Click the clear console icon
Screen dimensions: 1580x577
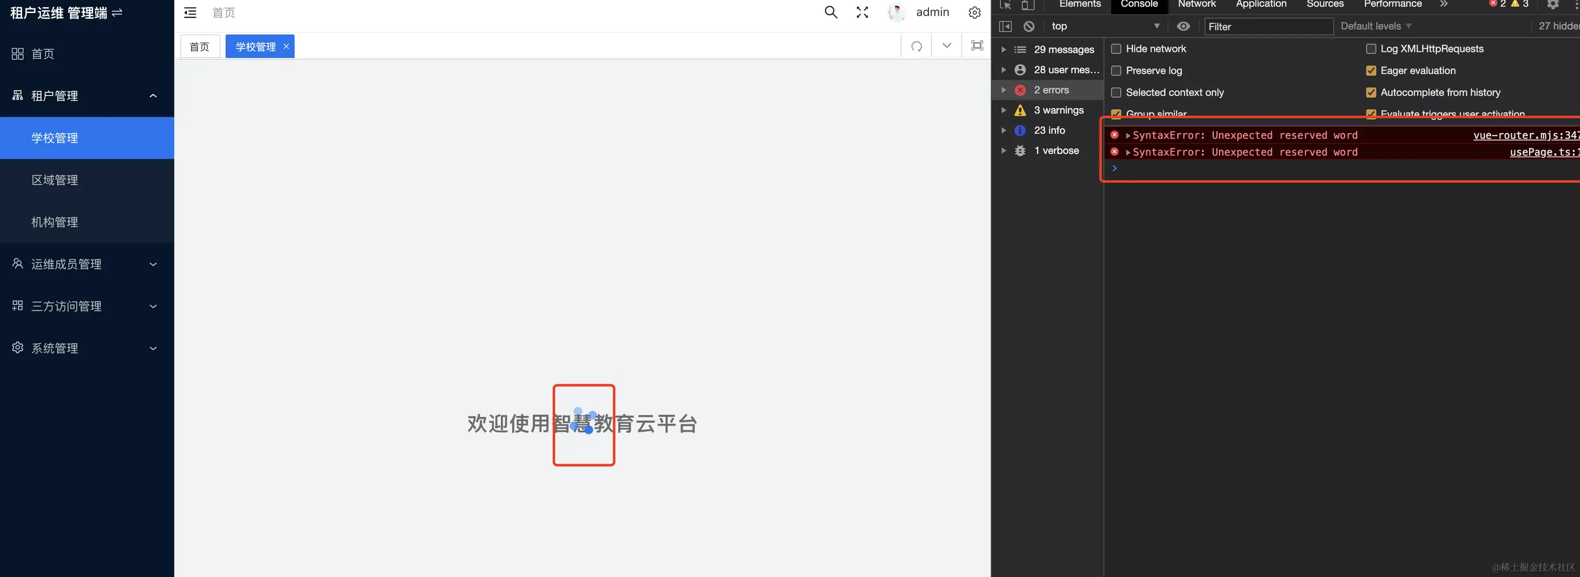(x=1029, y=26)
